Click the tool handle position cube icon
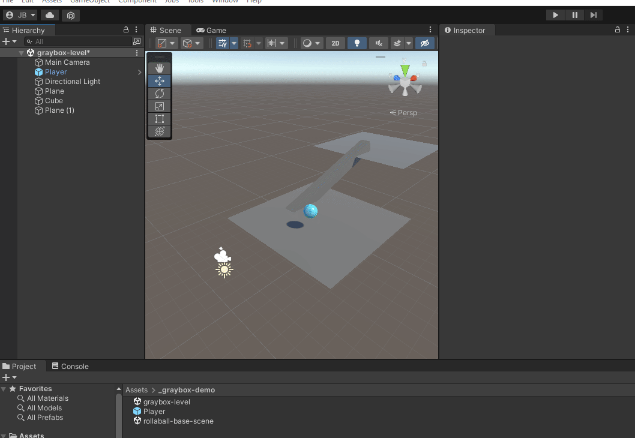This screenshot has height=438, width=635. (x=187, y=43)
